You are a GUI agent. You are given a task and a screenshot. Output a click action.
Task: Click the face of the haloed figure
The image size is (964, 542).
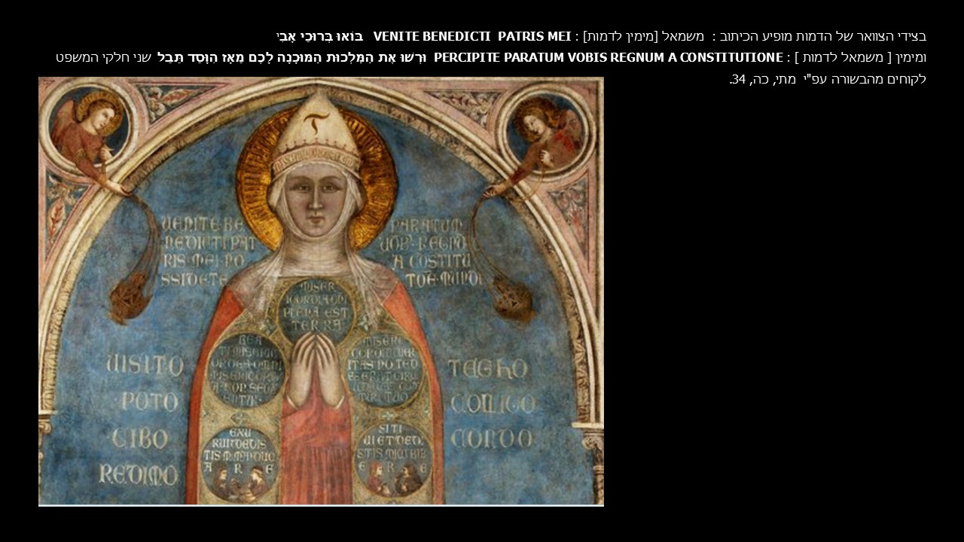[316, 202]
